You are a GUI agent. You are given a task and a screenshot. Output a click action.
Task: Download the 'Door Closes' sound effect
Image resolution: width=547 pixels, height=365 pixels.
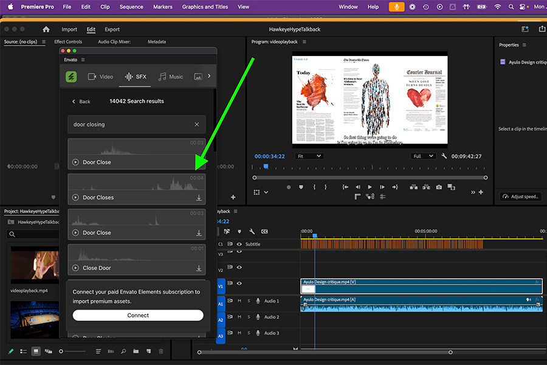click(x=199, y=198)
